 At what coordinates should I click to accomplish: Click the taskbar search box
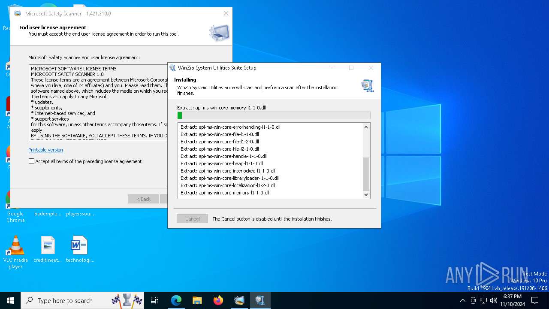82,300
